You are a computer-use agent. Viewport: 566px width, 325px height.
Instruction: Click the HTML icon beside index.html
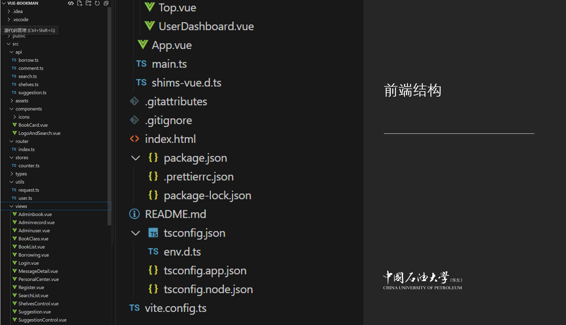[x=134, y=139]
